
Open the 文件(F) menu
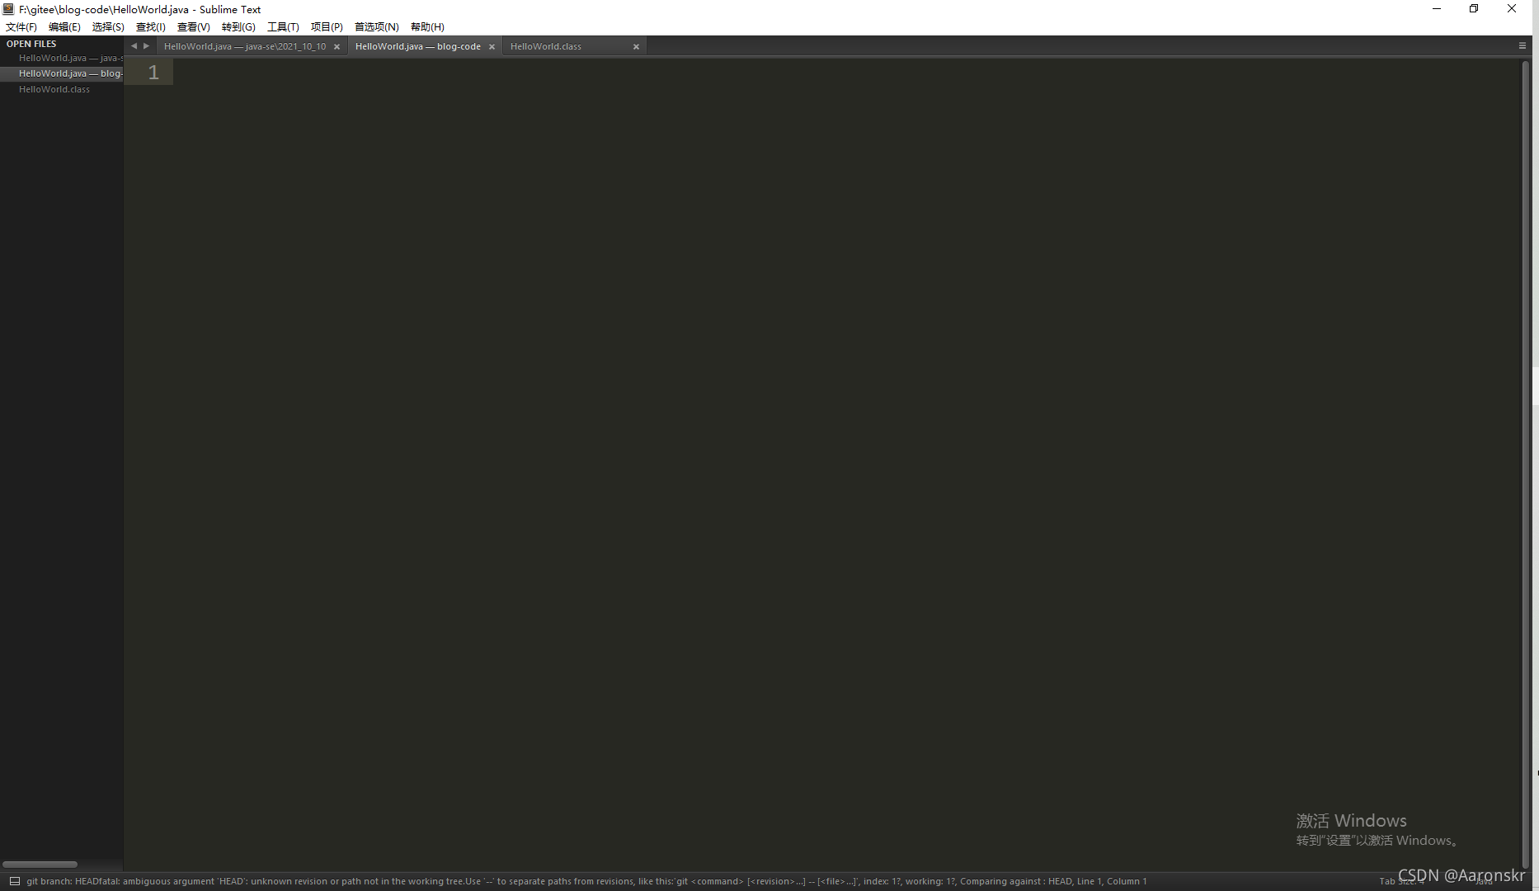click(21, 26)
